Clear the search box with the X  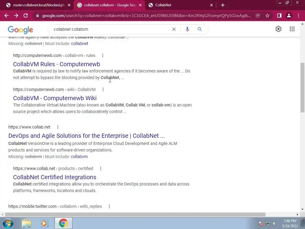coord(174,29)
